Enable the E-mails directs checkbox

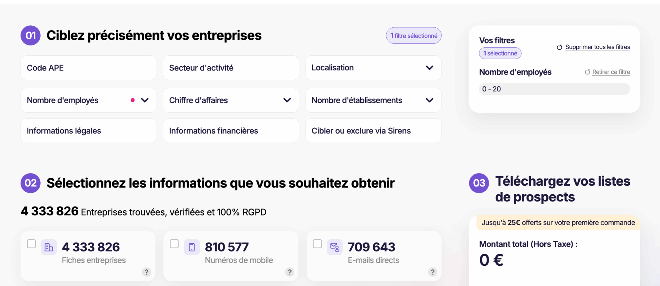pyautogui.click(x=317, y=244)
